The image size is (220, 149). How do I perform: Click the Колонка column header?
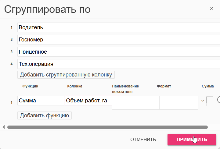(x=75, y=86)
